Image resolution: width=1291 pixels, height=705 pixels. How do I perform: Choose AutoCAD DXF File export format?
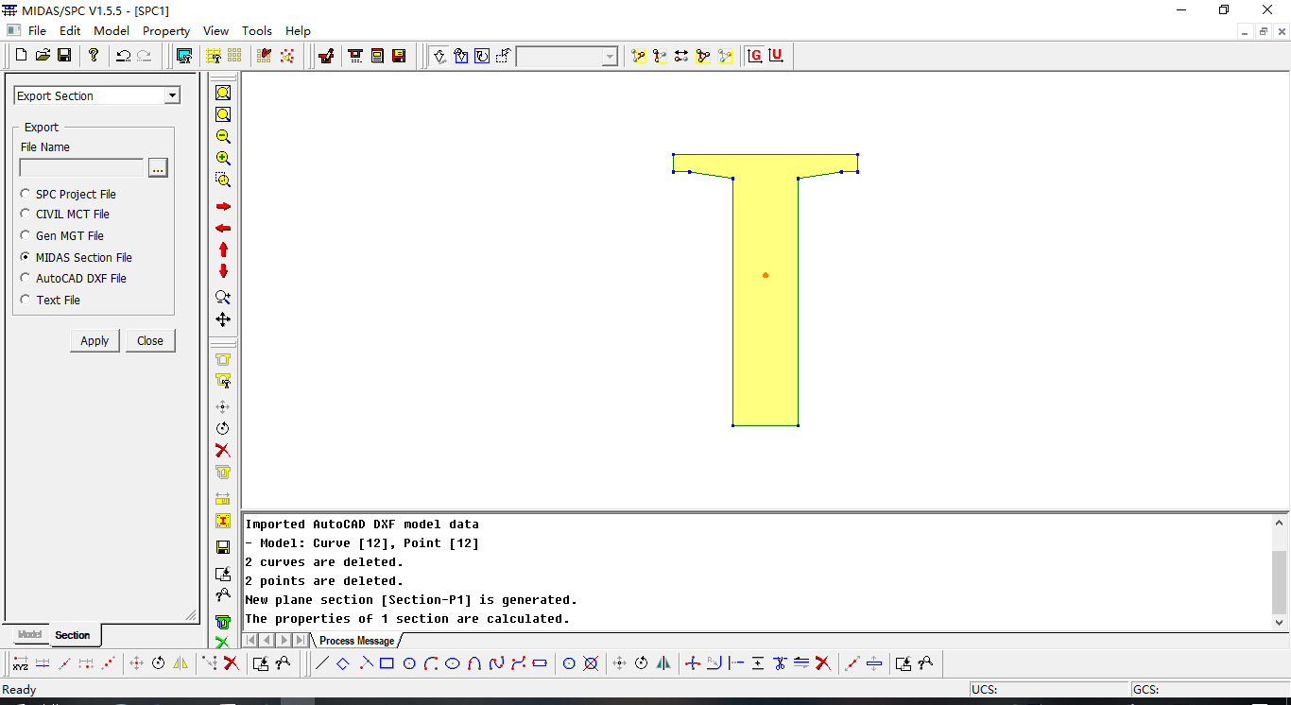pos(26,279)
